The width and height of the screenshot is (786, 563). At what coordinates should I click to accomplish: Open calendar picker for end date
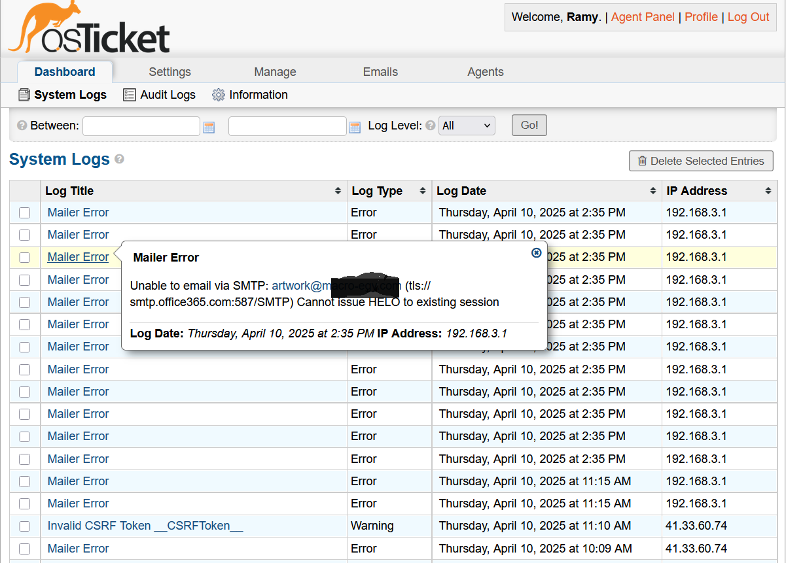(x=355, y=127)
